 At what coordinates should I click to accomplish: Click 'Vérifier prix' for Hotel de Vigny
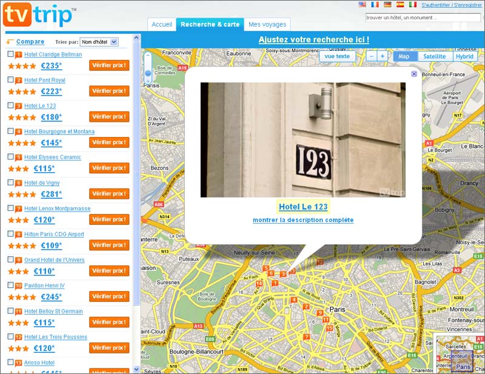click(109, 193)
